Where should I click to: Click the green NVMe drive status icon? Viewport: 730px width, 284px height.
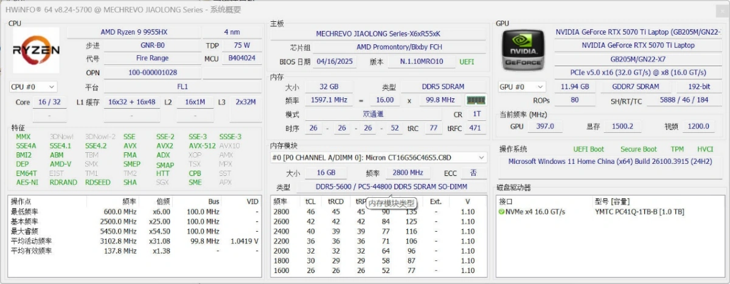point(501,212)
